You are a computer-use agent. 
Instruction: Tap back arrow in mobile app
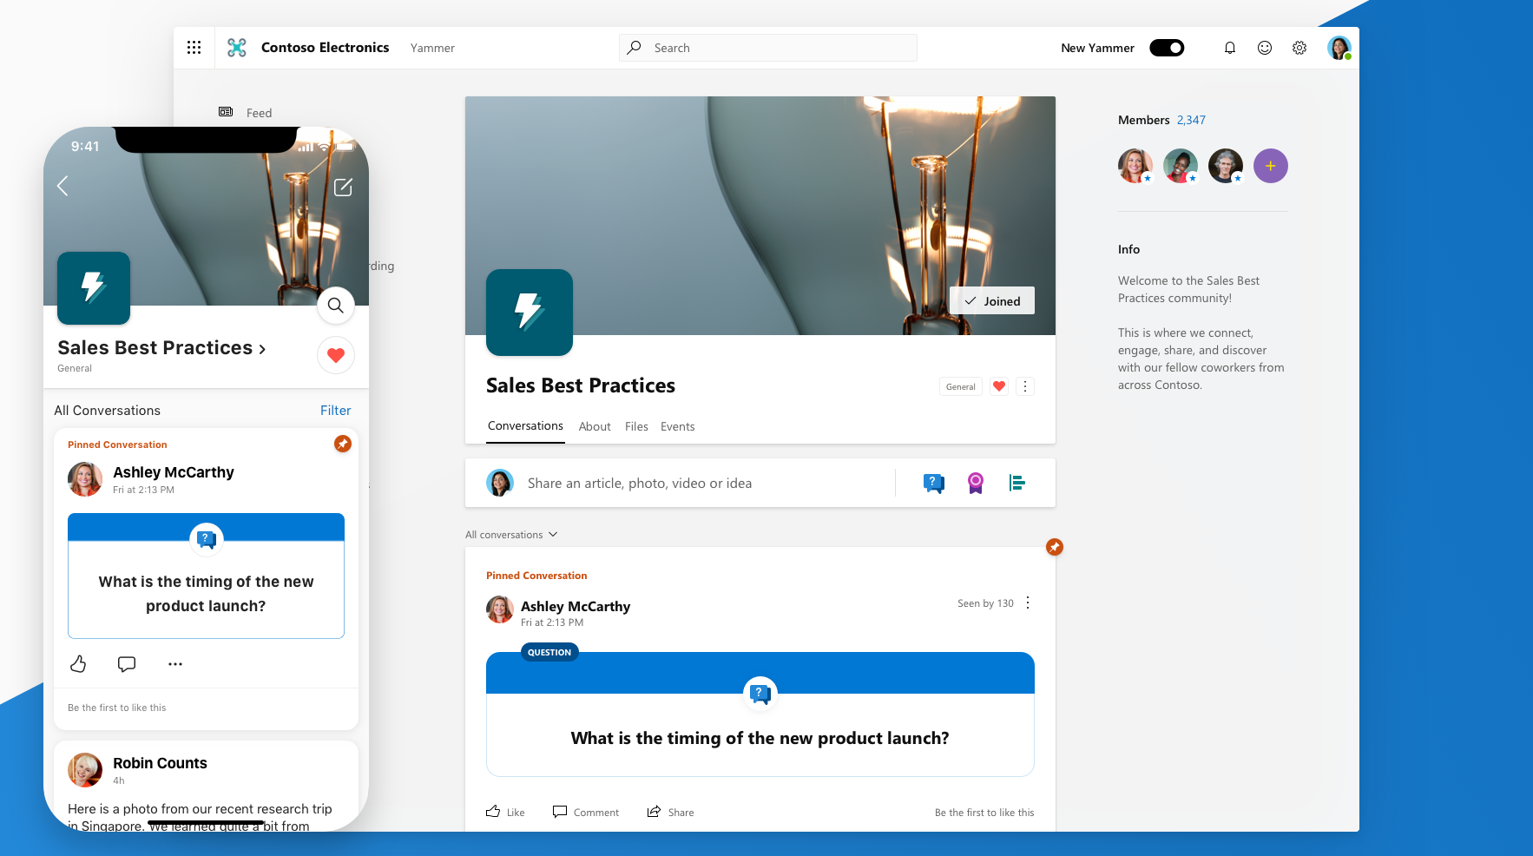click(x=63, y=186)
